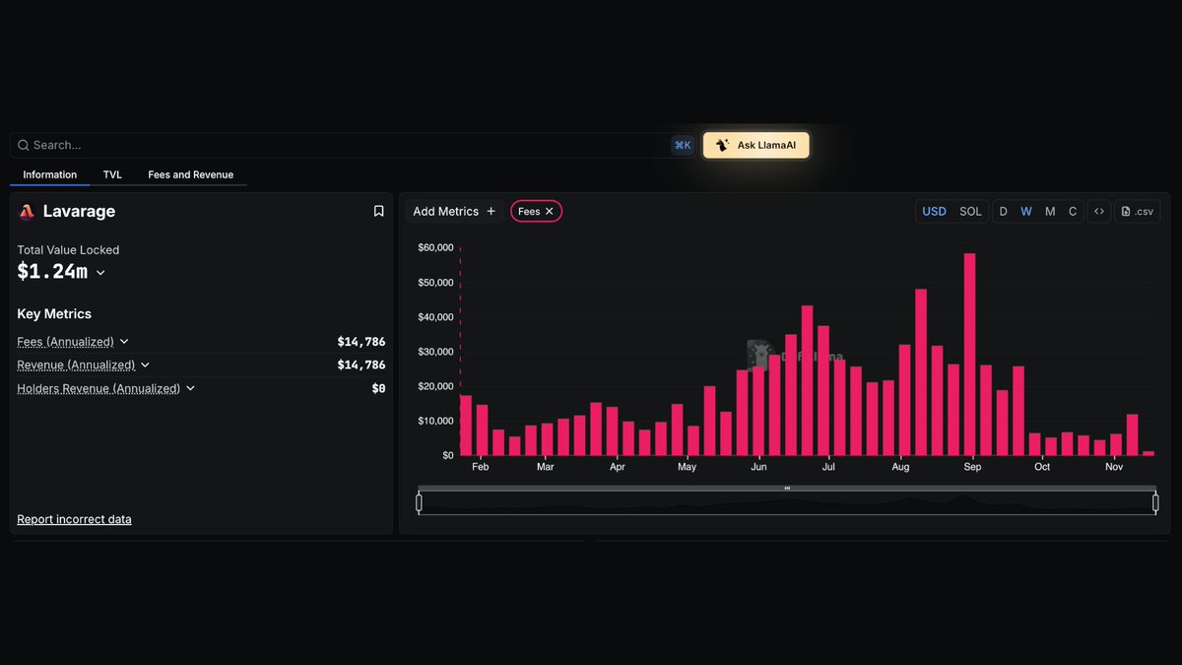Click the Key Metrics heading
Viewport: 1182px width, 665px height.
54,314
